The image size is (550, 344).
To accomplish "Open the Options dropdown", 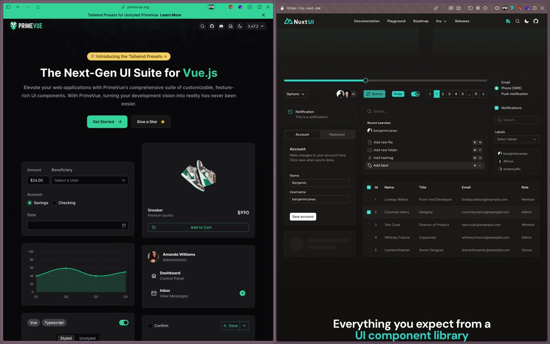I will click(x=296, y=94).
